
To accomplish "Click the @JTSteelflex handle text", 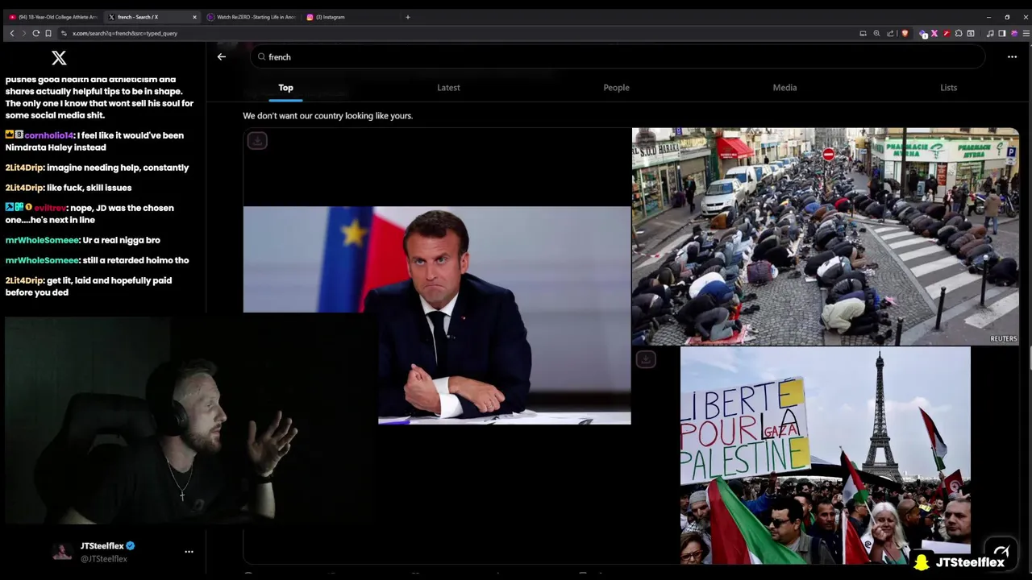I will pyautogui.click(x=104, y=559).
